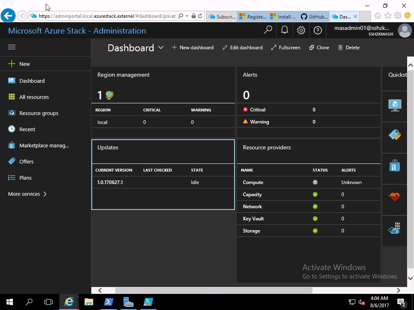Open All resources in the sidebar
Screen dimensions: 414x310
34,97
